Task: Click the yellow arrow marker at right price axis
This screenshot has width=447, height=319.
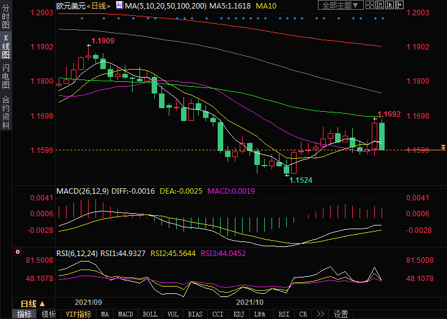Action: pos(443,148)
